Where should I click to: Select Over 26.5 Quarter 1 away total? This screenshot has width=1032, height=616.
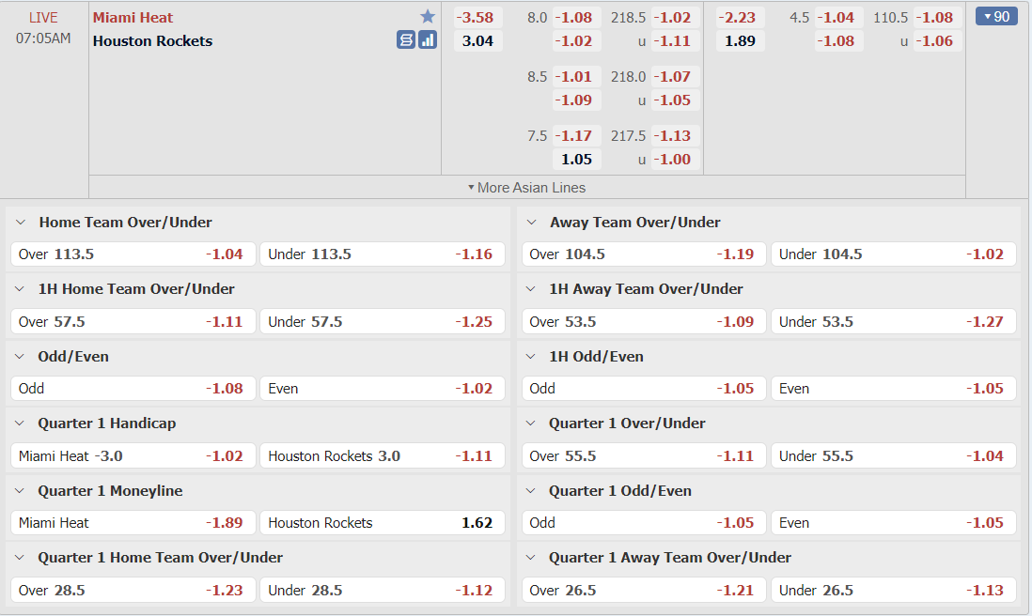point(645,591)
